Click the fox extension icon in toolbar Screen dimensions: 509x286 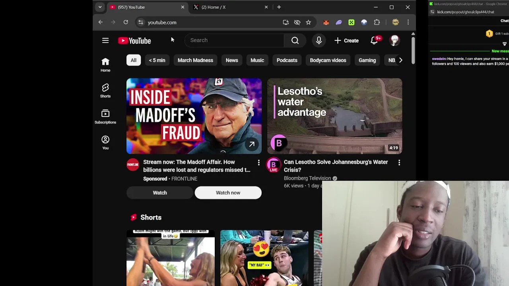(326, 22)
